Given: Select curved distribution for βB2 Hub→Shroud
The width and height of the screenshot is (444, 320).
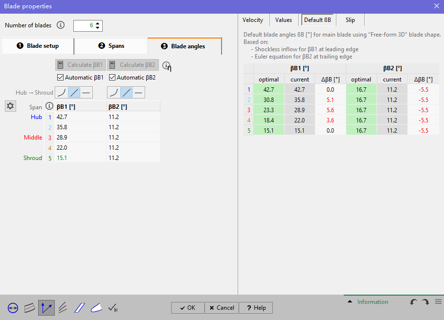Looking at the screenshot, I should [113, 92].
